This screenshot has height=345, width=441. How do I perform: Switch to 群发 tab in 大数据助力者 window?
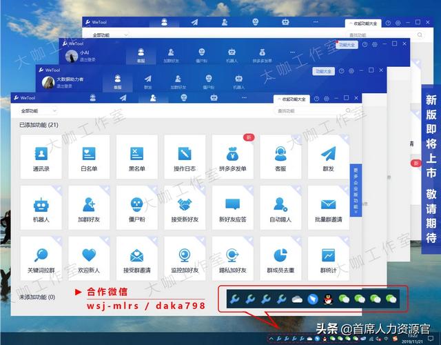click(x=148, y=81)
